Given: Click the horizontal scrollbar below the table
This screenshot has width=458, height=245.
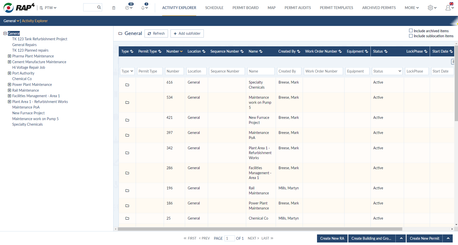Looking at the screenshot, I should coord(260,229).
